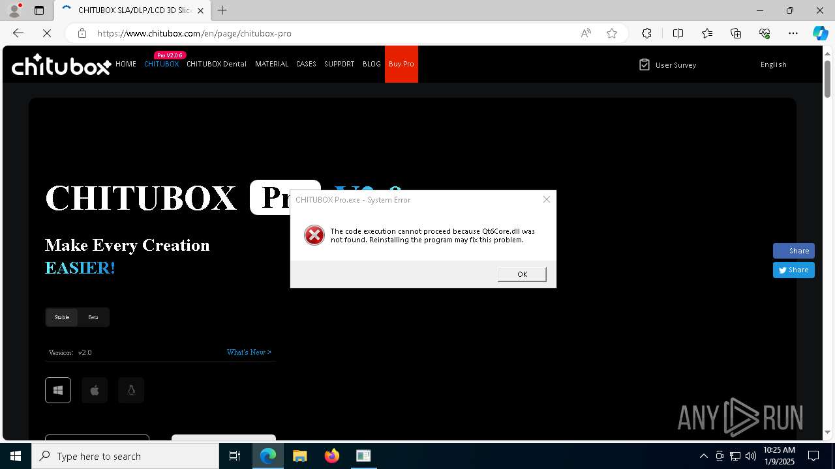Open the CASES menu item

pos(306,64)
